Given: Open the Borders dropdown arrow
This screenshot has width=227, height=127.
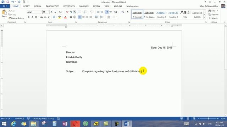Looking at the screenshot, I should pos(117,17).
